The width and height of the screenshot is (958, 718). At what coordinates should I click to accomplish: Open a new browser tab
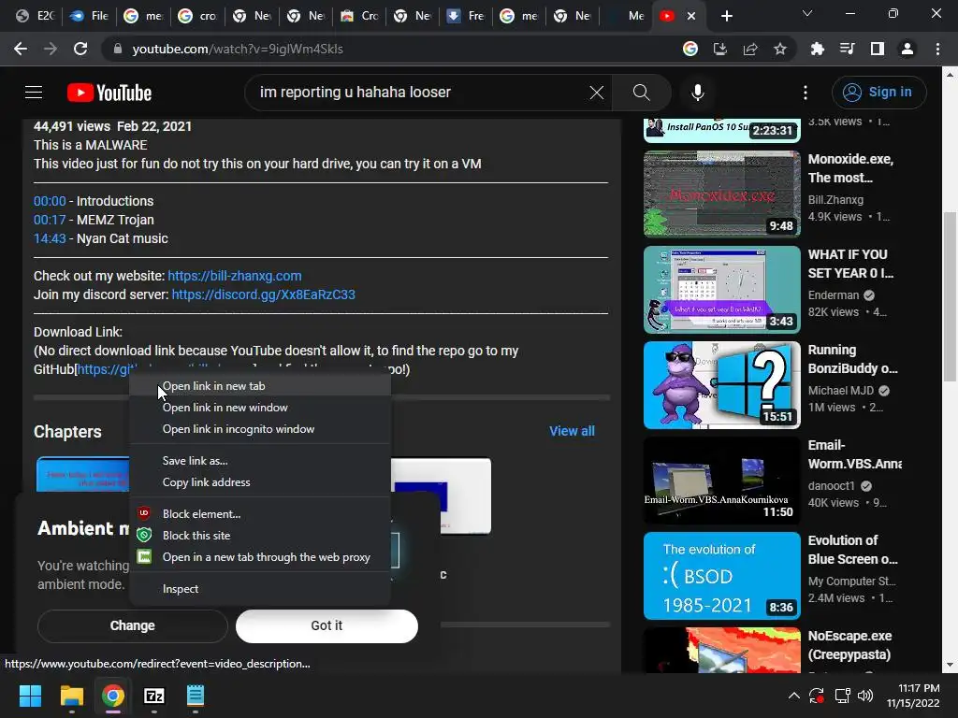[726, 16]
